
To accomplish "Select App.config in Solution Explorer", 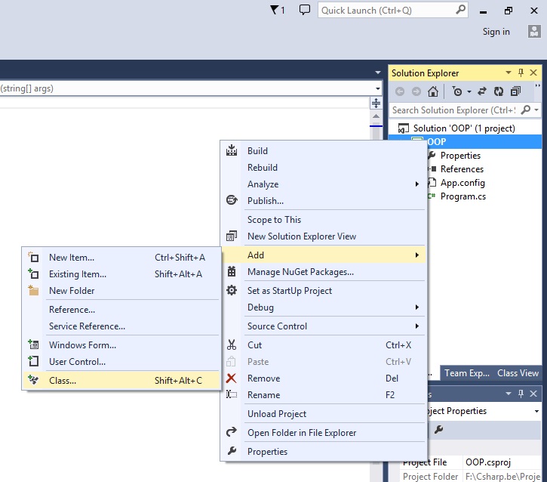I will coord(462,183).
